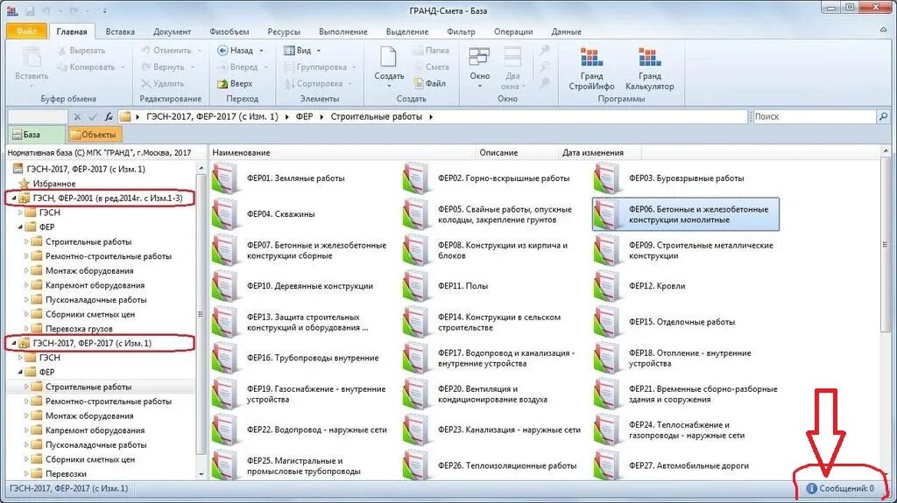
Task: Click the Создать document icon
Action: pyautogui.click(x=388, y=57)
